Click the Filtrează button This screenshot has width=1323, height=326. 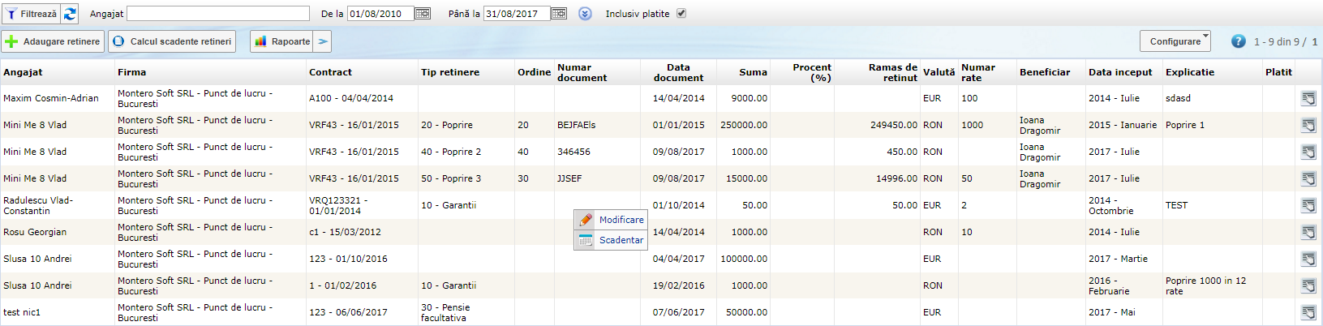pos(32,14)
